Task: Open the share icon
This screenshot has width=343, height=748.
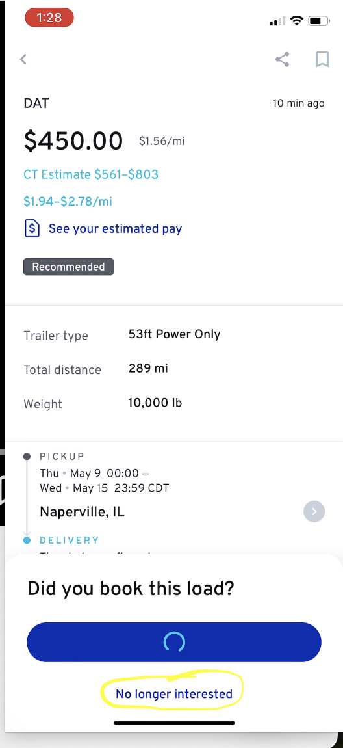Action: pyautogui.click(x=282, y=59)
